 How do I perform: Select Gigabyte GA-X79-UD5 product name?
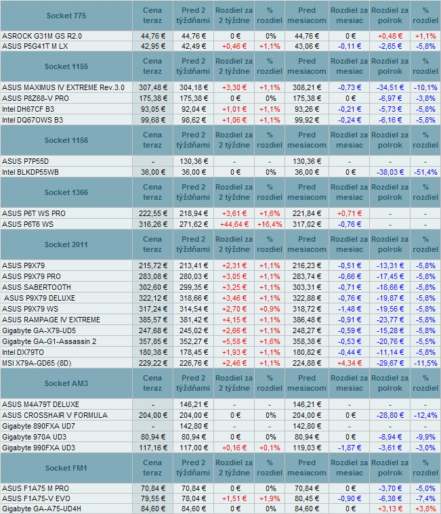coord(39,330)
